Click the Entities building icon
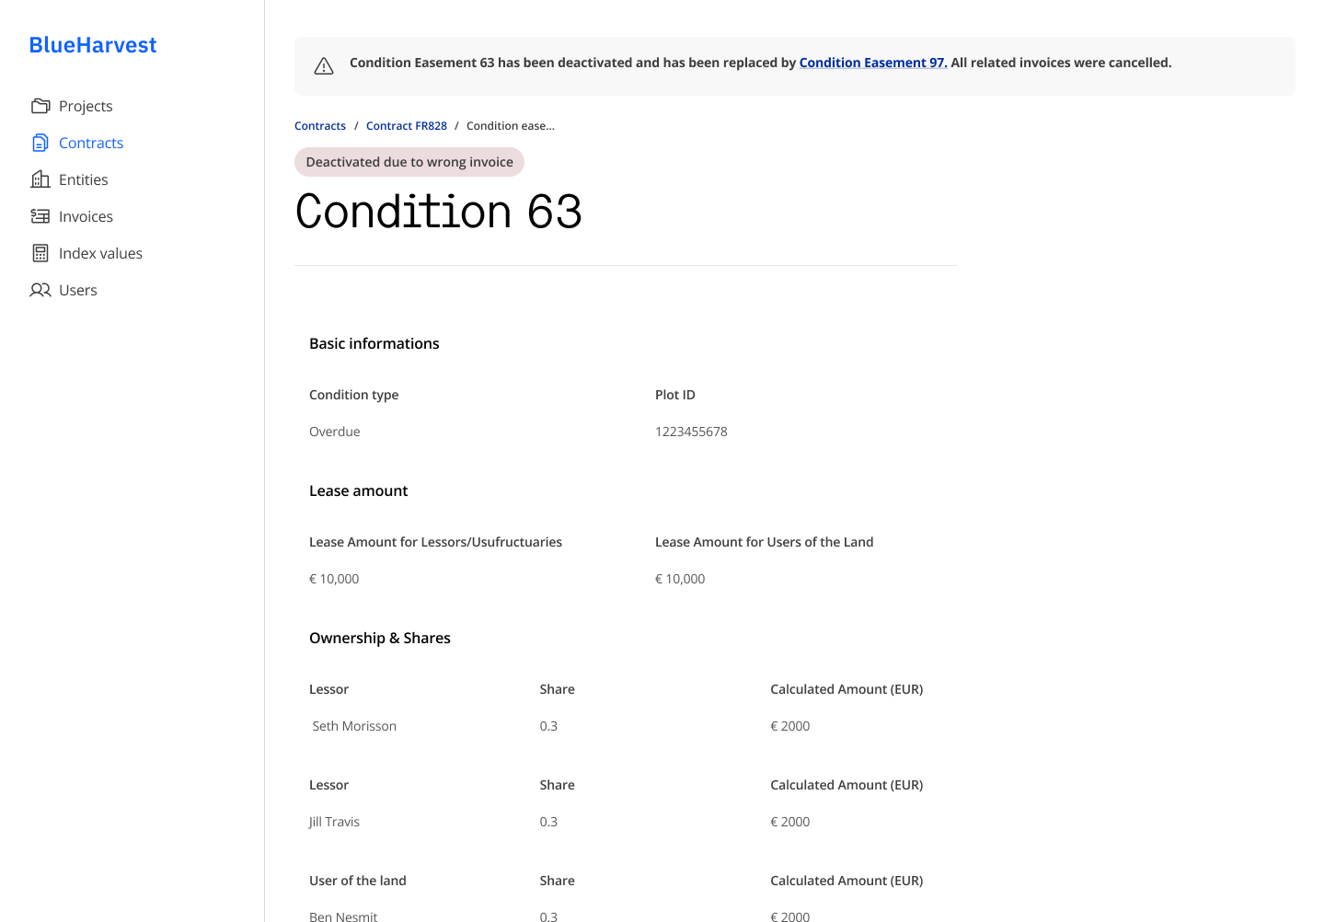Viewport: 1325px width, 922px height. (x=40, y=179)
